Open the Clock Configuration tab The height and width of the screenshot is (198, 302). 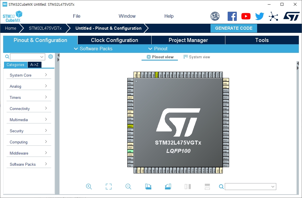click(x=114, y=40)
